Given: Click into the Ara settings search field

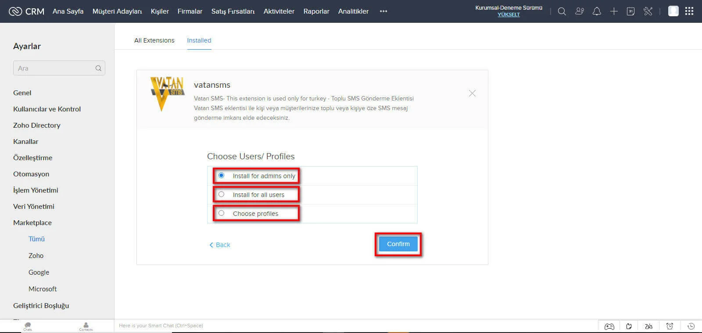Looking at the screenshot, I should [x=59, y=68].
